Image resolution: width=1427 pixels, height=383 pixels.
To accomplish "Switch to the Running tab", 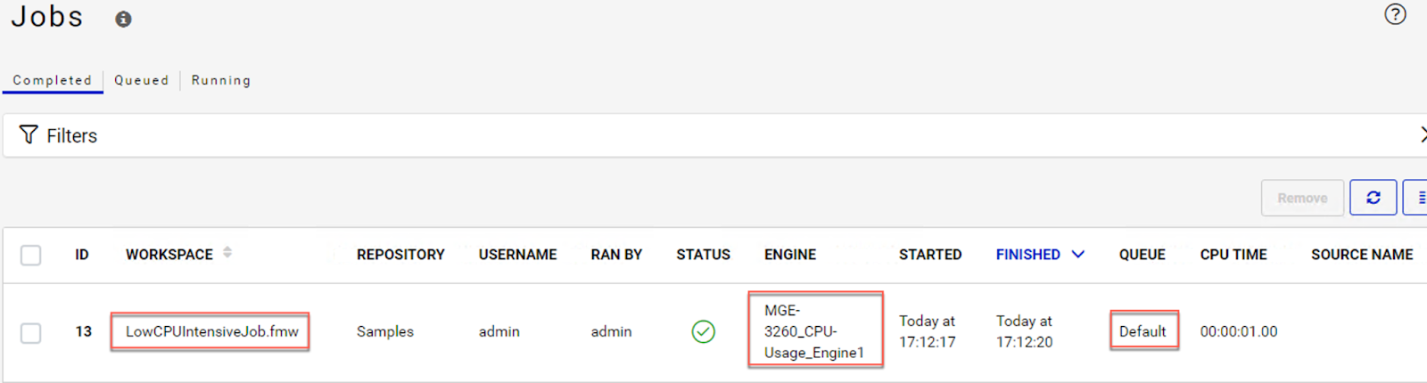I will 221,80.
